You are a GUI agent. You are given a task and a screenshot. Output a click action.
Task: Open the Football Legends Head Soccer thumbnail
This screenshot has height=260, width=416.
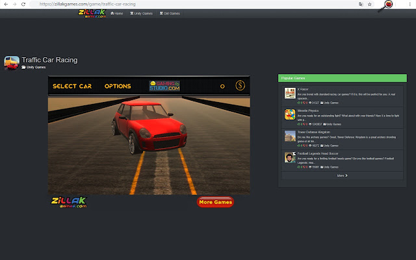pyautogui.click(x=290, y=157)
